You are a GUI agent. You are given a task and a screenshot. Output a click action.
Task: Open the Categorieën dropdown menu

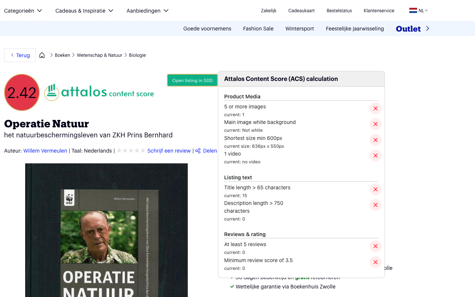pos(23,10)
